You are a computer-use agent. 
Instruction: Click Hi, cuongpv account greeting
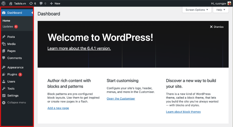pyautogui.click(x=219, y=3)
